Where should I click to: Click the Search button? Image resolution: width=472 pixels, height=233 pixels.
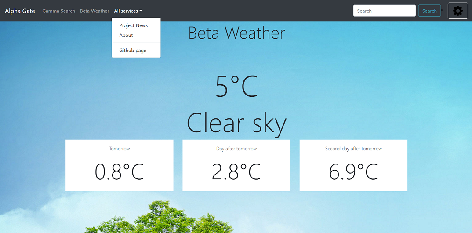pos(429,11)
